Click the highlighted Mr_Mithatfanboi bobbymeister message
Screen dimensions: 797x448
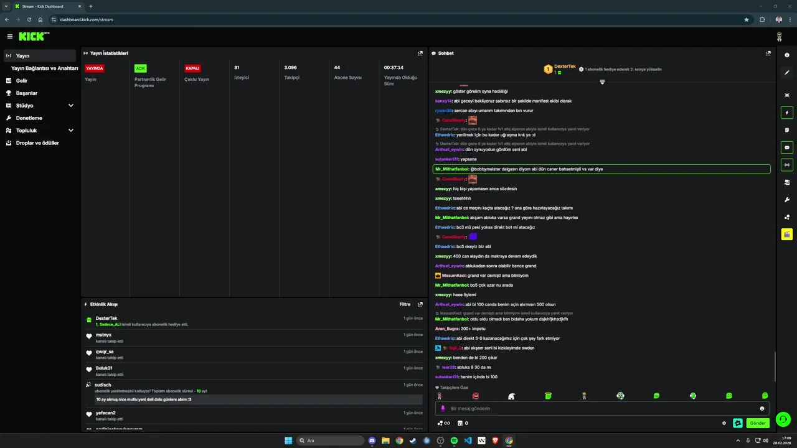pyautogui.click(x=601, y=169)
